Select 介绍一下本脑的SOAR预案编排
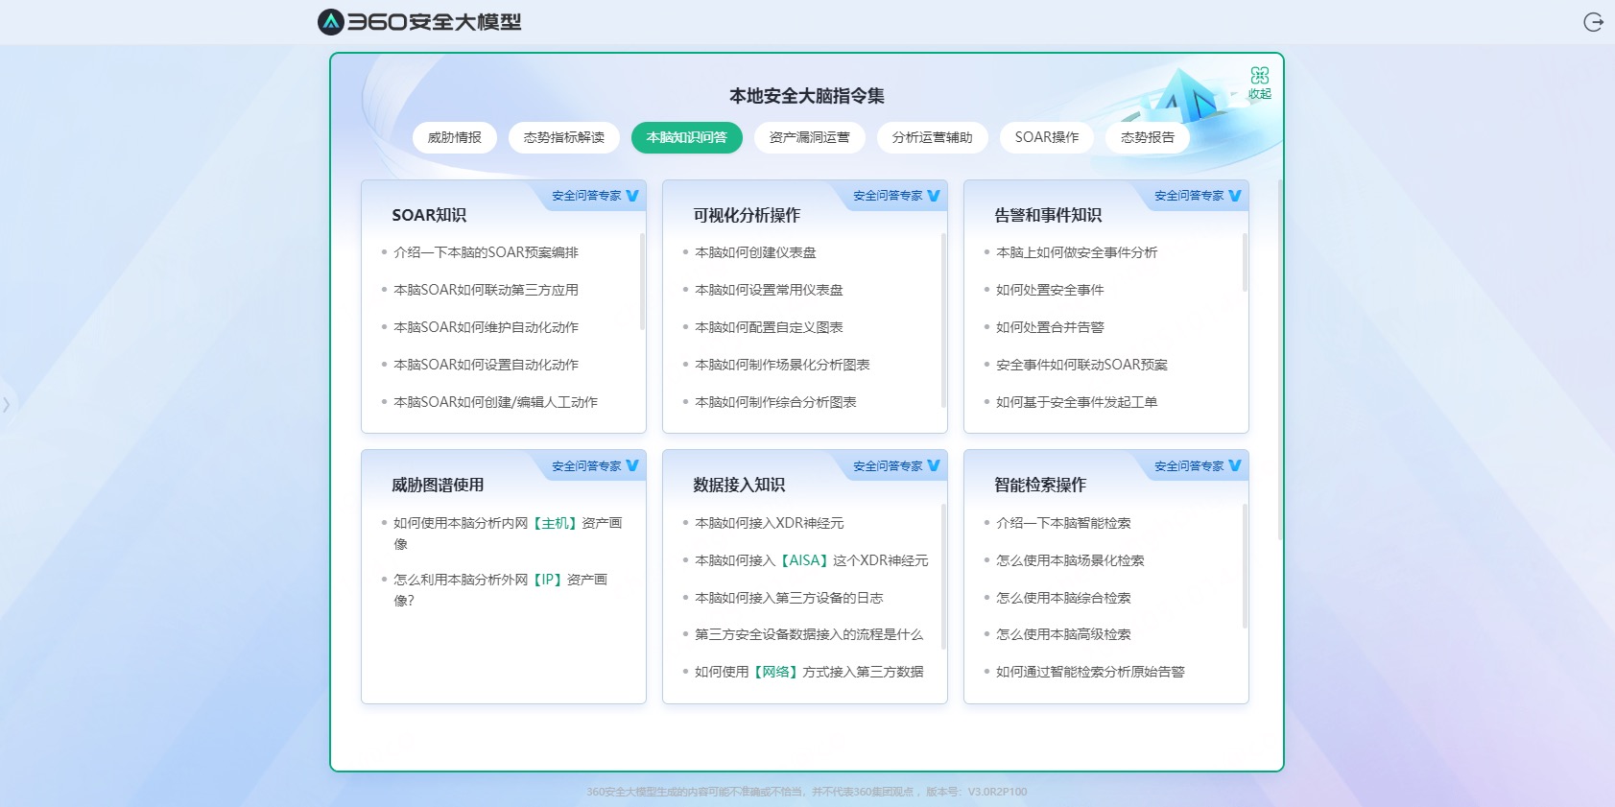 pyautogui.click(x=487, y=252)
